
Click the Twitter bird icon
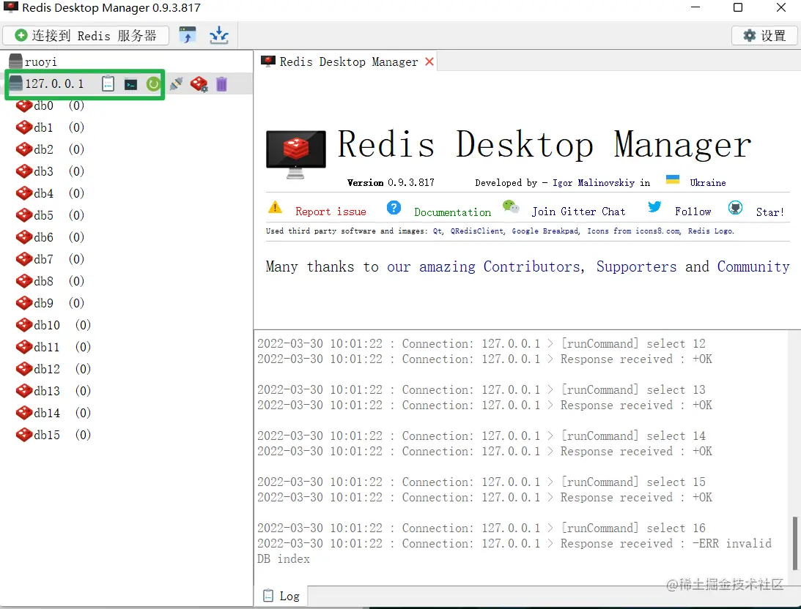[x=654, y=206]
